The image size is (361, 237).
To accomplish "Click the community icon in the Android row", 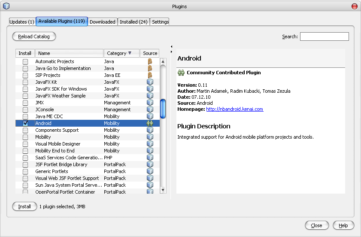I will [150, 123].
